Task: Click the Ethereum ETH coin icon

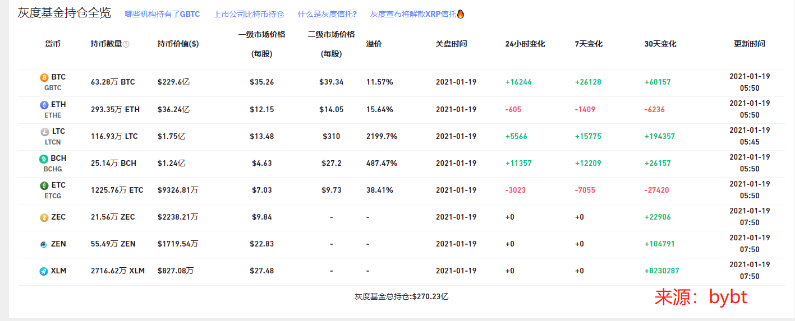Action: [x=44, y=105]
